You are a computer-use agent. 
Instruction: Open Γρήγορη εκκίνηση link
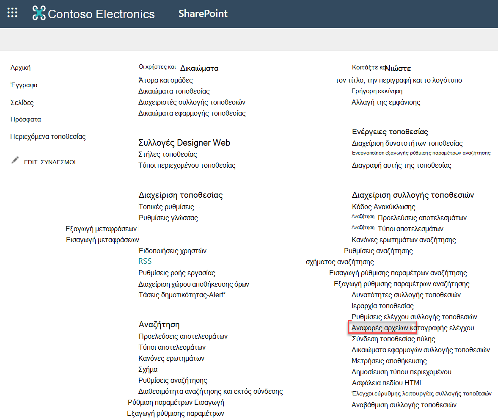tap(377, 91)
